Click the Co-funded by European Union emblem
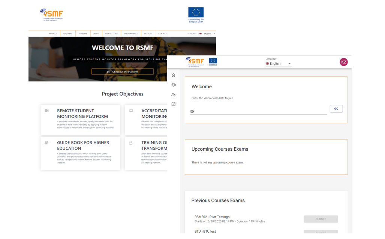 click(196, 13)
